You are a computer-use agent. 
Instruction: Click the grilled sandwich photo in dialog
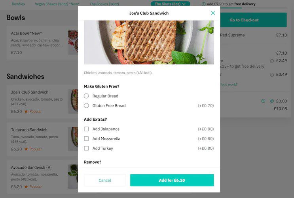click(x=149, y=42)
